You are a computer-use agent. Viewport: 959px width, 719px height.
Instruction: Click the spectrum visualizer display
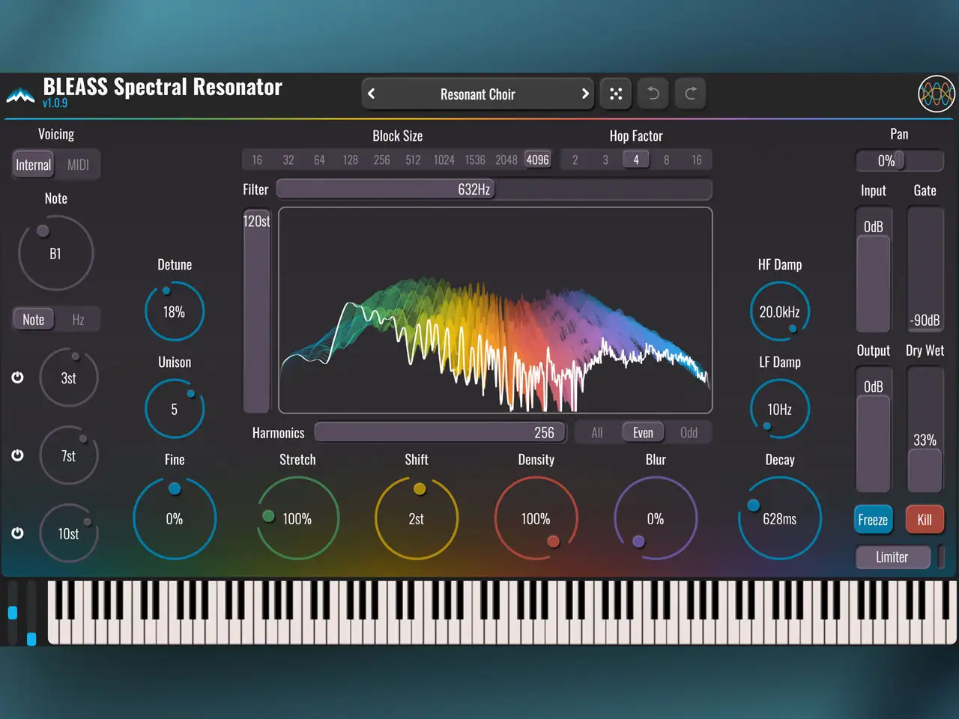tap(495, 310)
